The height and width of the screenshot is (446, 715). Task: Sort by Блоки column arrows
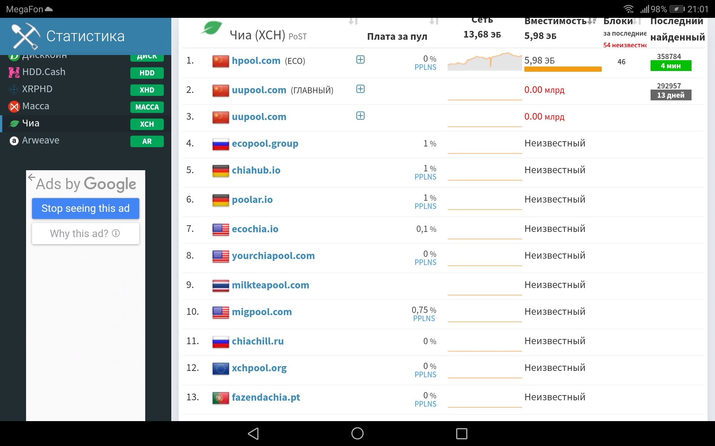637,21
